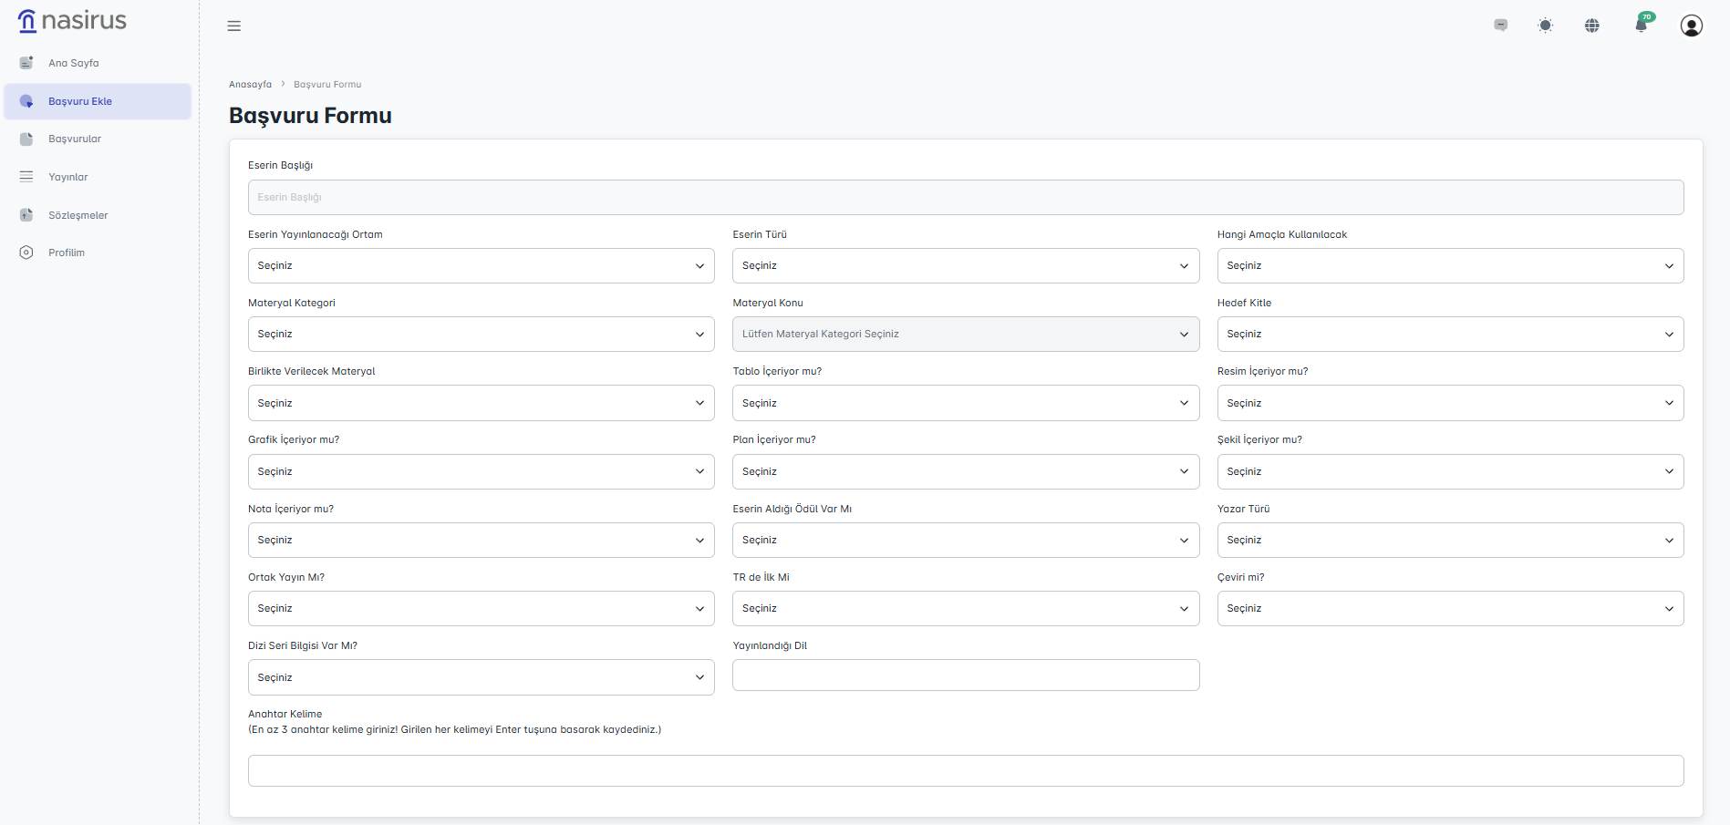Open the user profile avatar
This screenshot has width=1730, height=825.
pos(1691,26)
